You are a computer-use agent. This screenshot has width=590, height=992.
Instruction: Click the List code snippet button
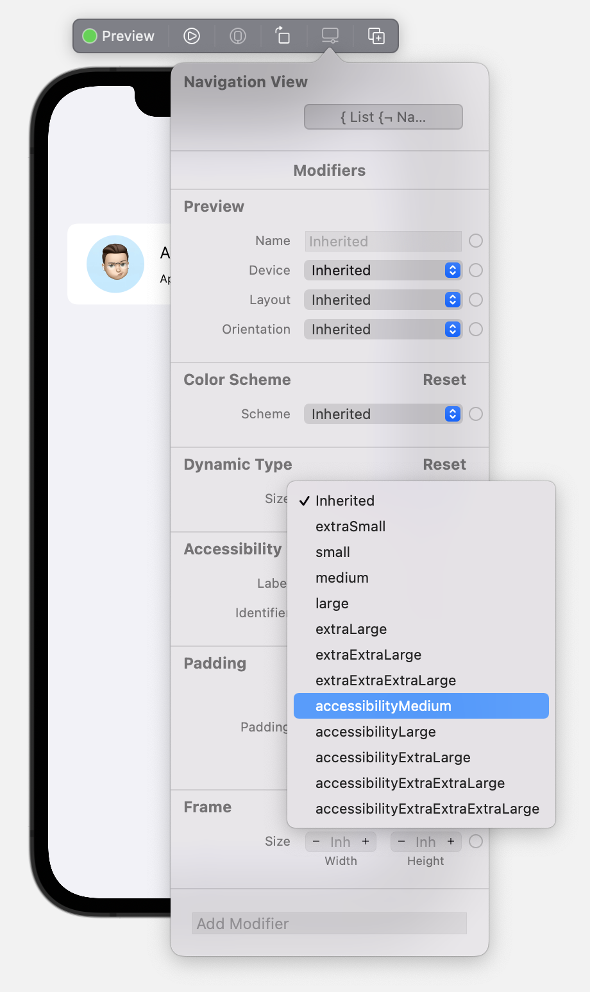click(x=383, y=117)
